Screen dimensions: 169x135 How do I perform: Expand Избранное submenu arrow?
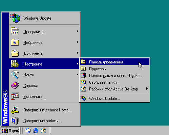tap(77, 42)
